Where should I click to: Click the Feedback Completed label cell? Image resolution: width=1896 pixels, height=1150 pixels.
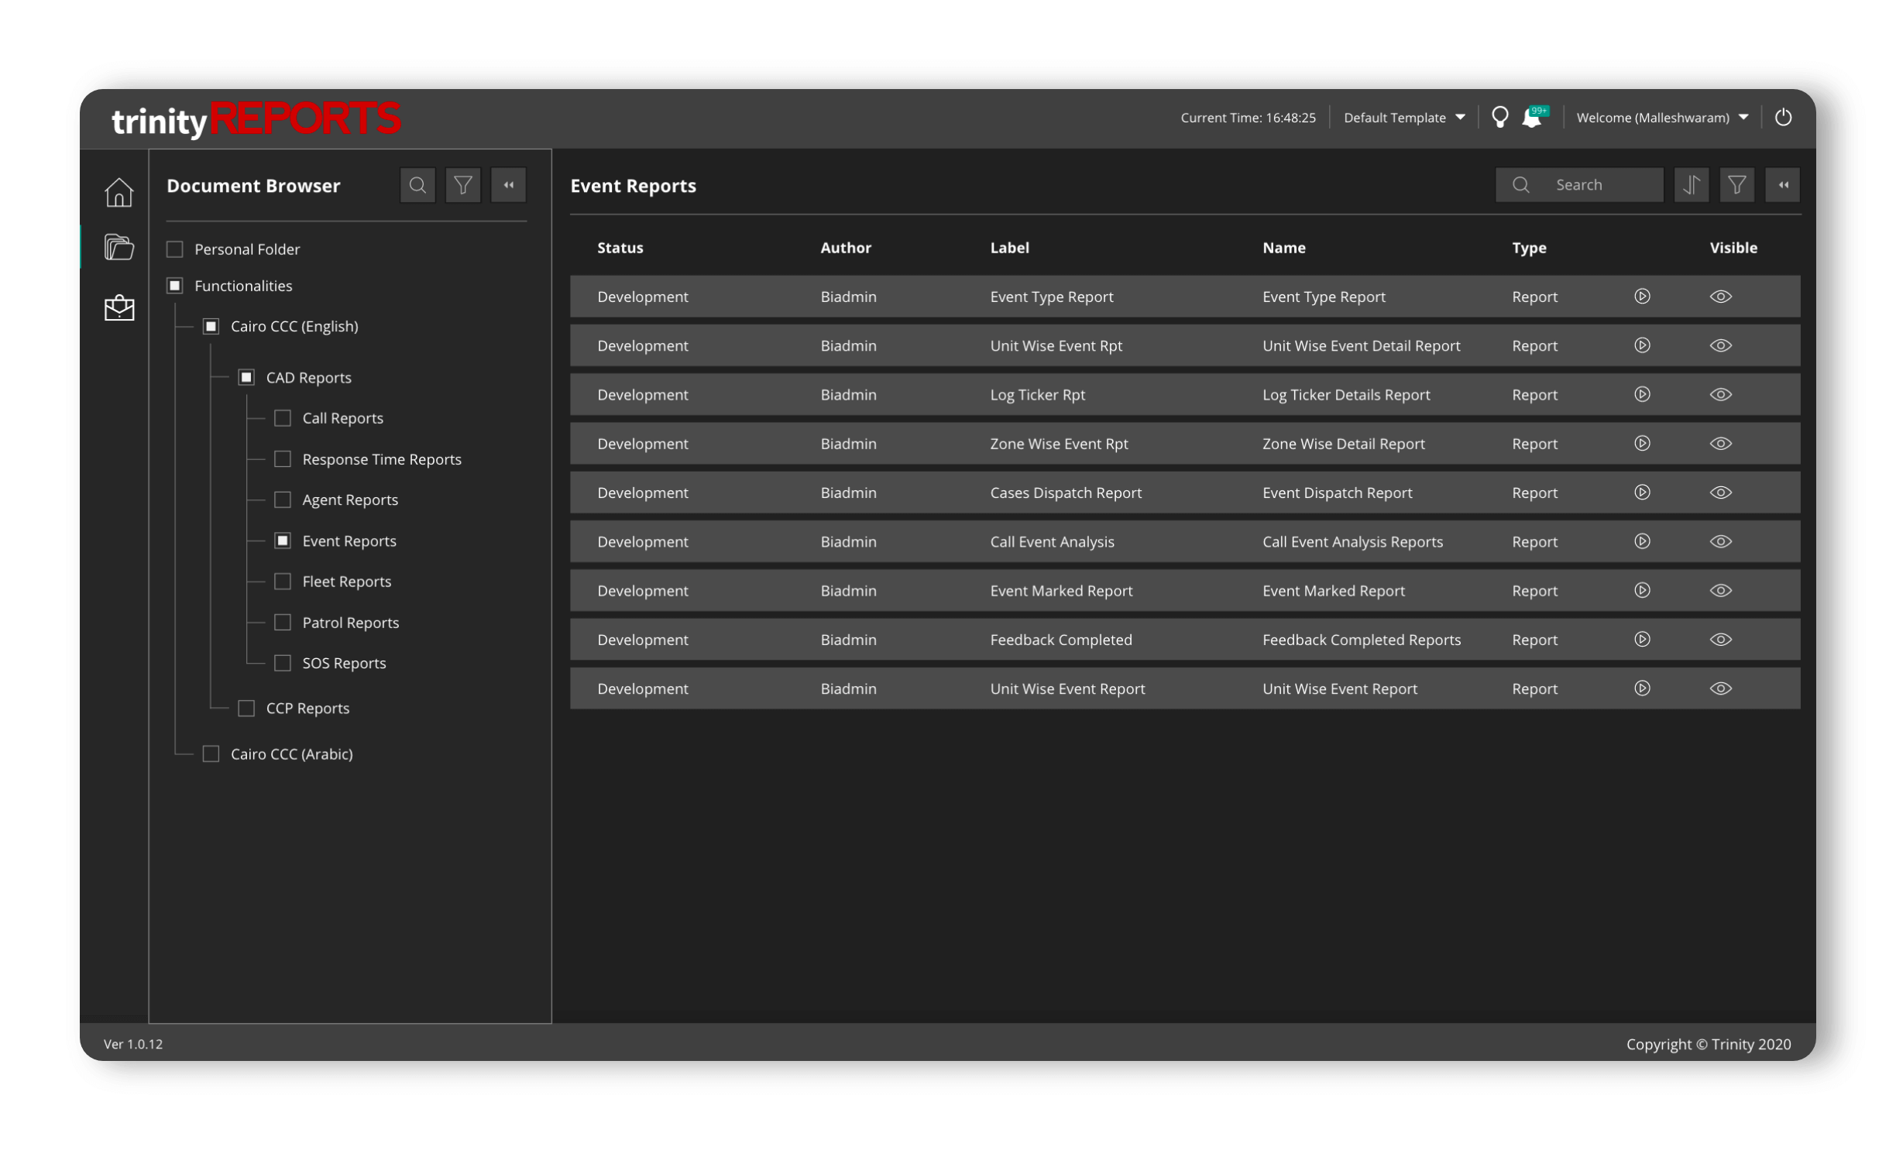(x=1061, y=640)
